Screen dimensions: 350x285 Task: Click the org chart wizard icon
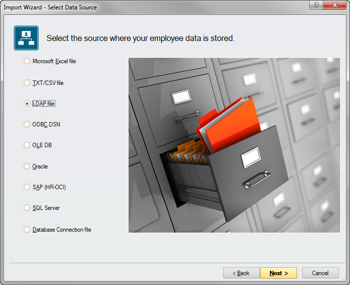(26, 38)
